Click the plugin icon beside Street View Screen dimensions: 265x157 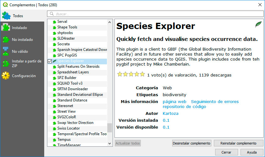55,112
